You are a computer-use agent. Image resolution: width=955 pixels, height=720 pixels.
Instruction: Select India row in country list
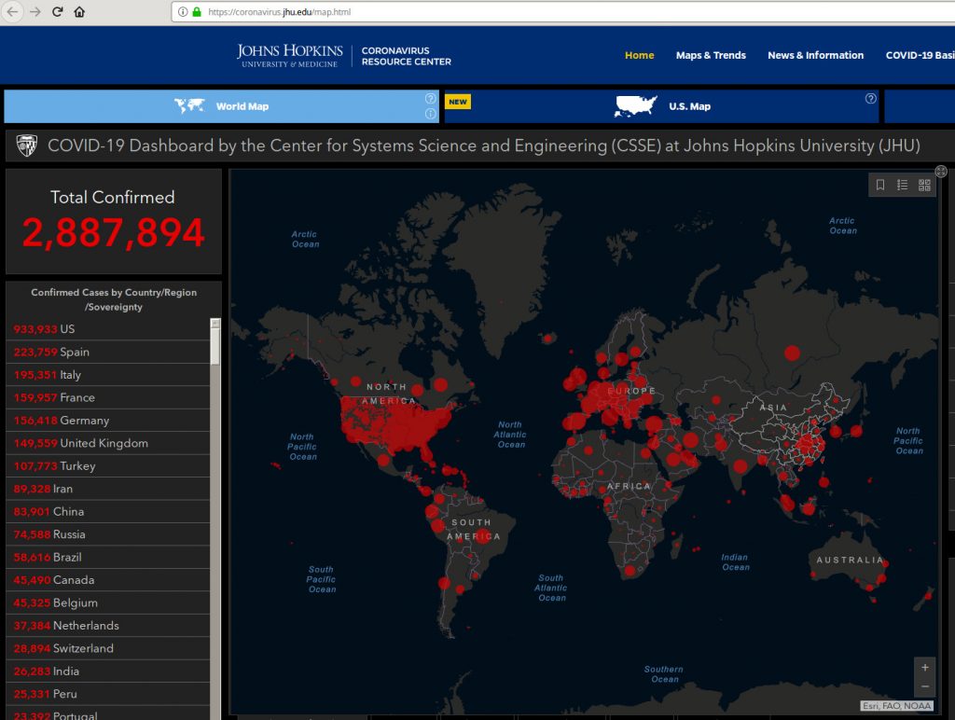(x=108, y=672)
